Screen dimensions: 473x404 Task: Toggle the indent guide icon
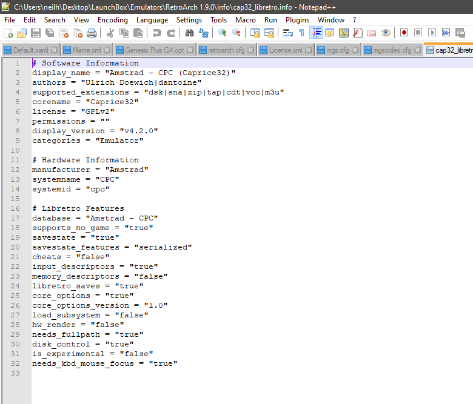(316, 33)
